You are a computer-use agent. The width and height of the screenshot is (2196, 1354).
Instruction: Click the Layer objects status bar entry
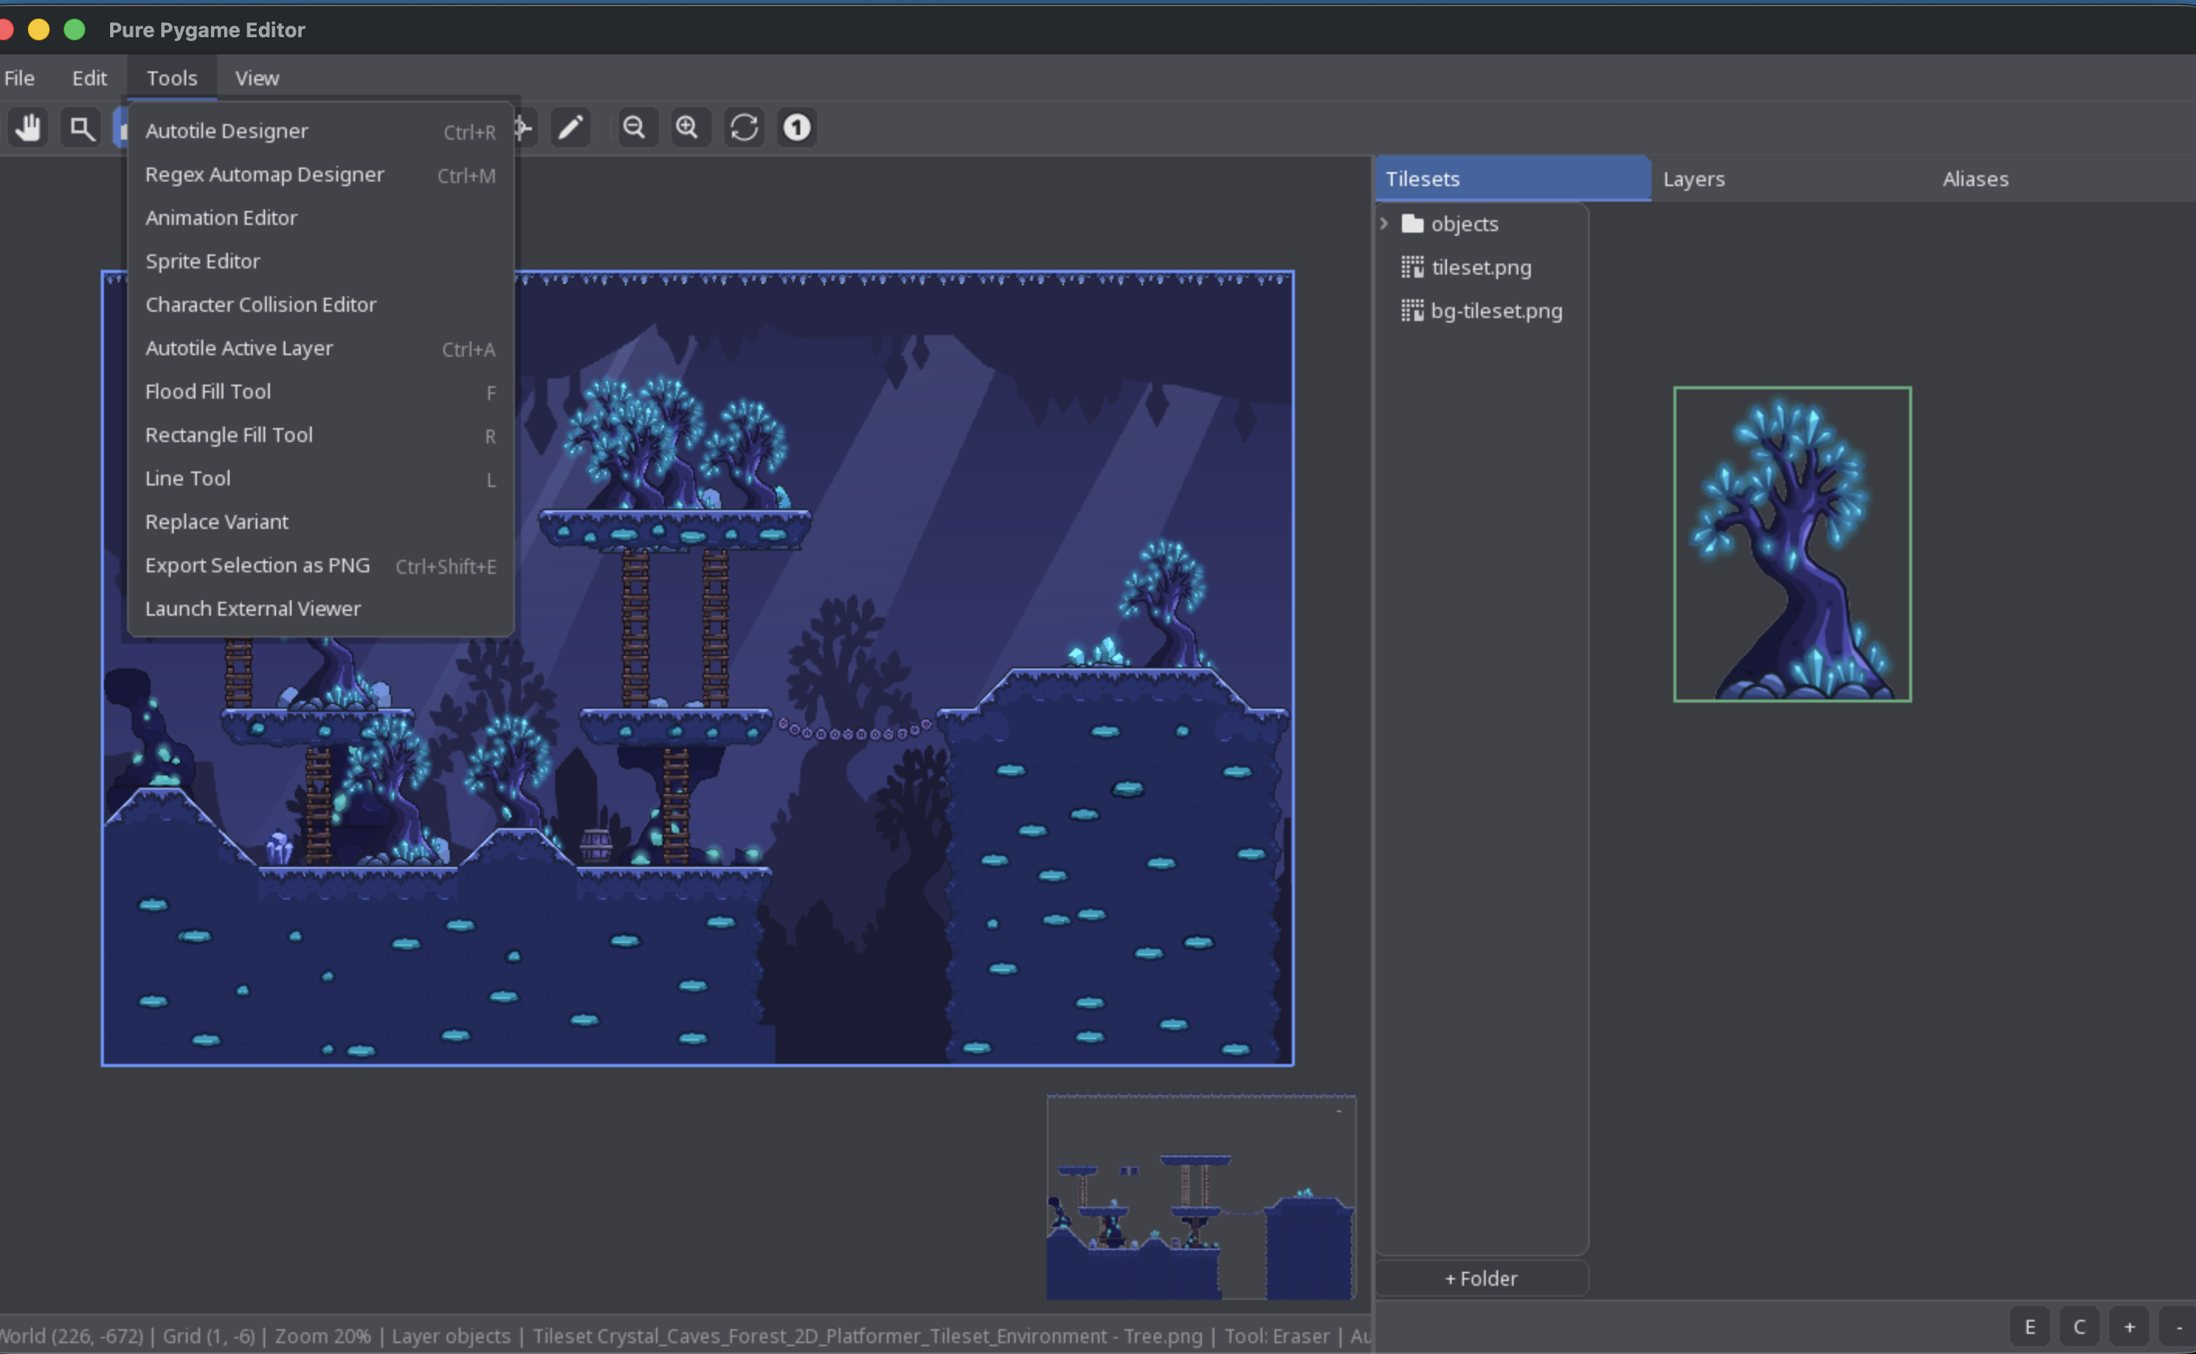tap(451, 1336)
